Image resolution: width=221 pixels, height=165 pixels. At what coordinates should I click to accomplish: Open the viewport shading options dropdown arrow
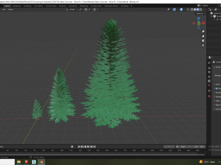(x=204, y=10)
